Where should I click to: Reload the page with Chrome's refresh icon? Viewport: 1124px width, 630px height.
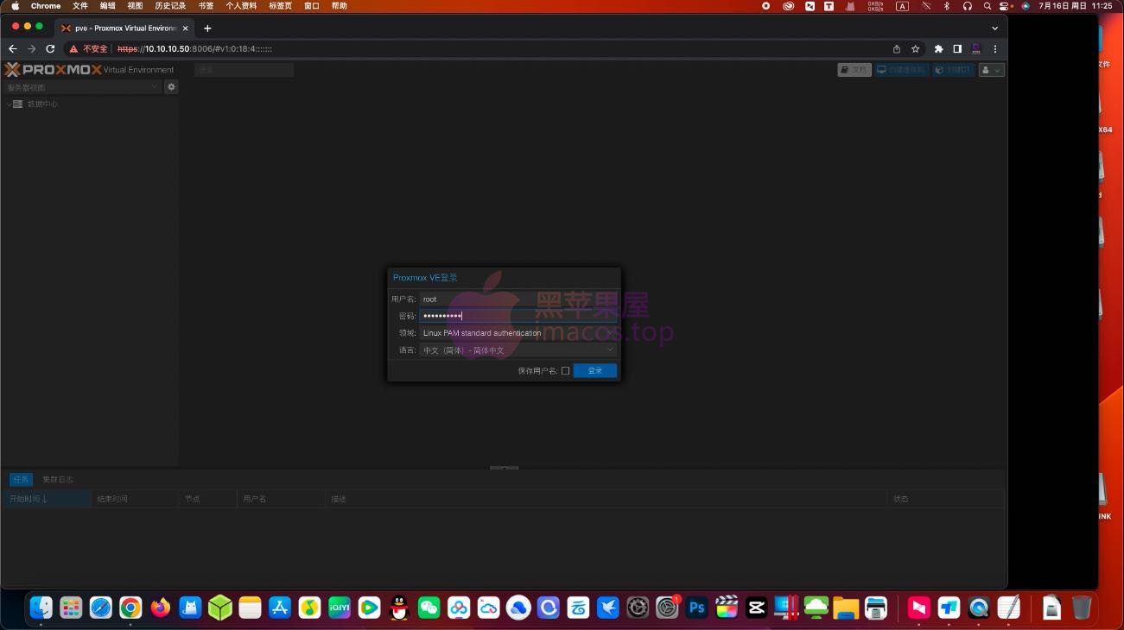pyautogui.click(x=50, y=49)
